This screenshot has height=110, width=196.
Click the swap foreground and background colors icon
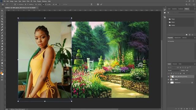[x=3, y=71]
